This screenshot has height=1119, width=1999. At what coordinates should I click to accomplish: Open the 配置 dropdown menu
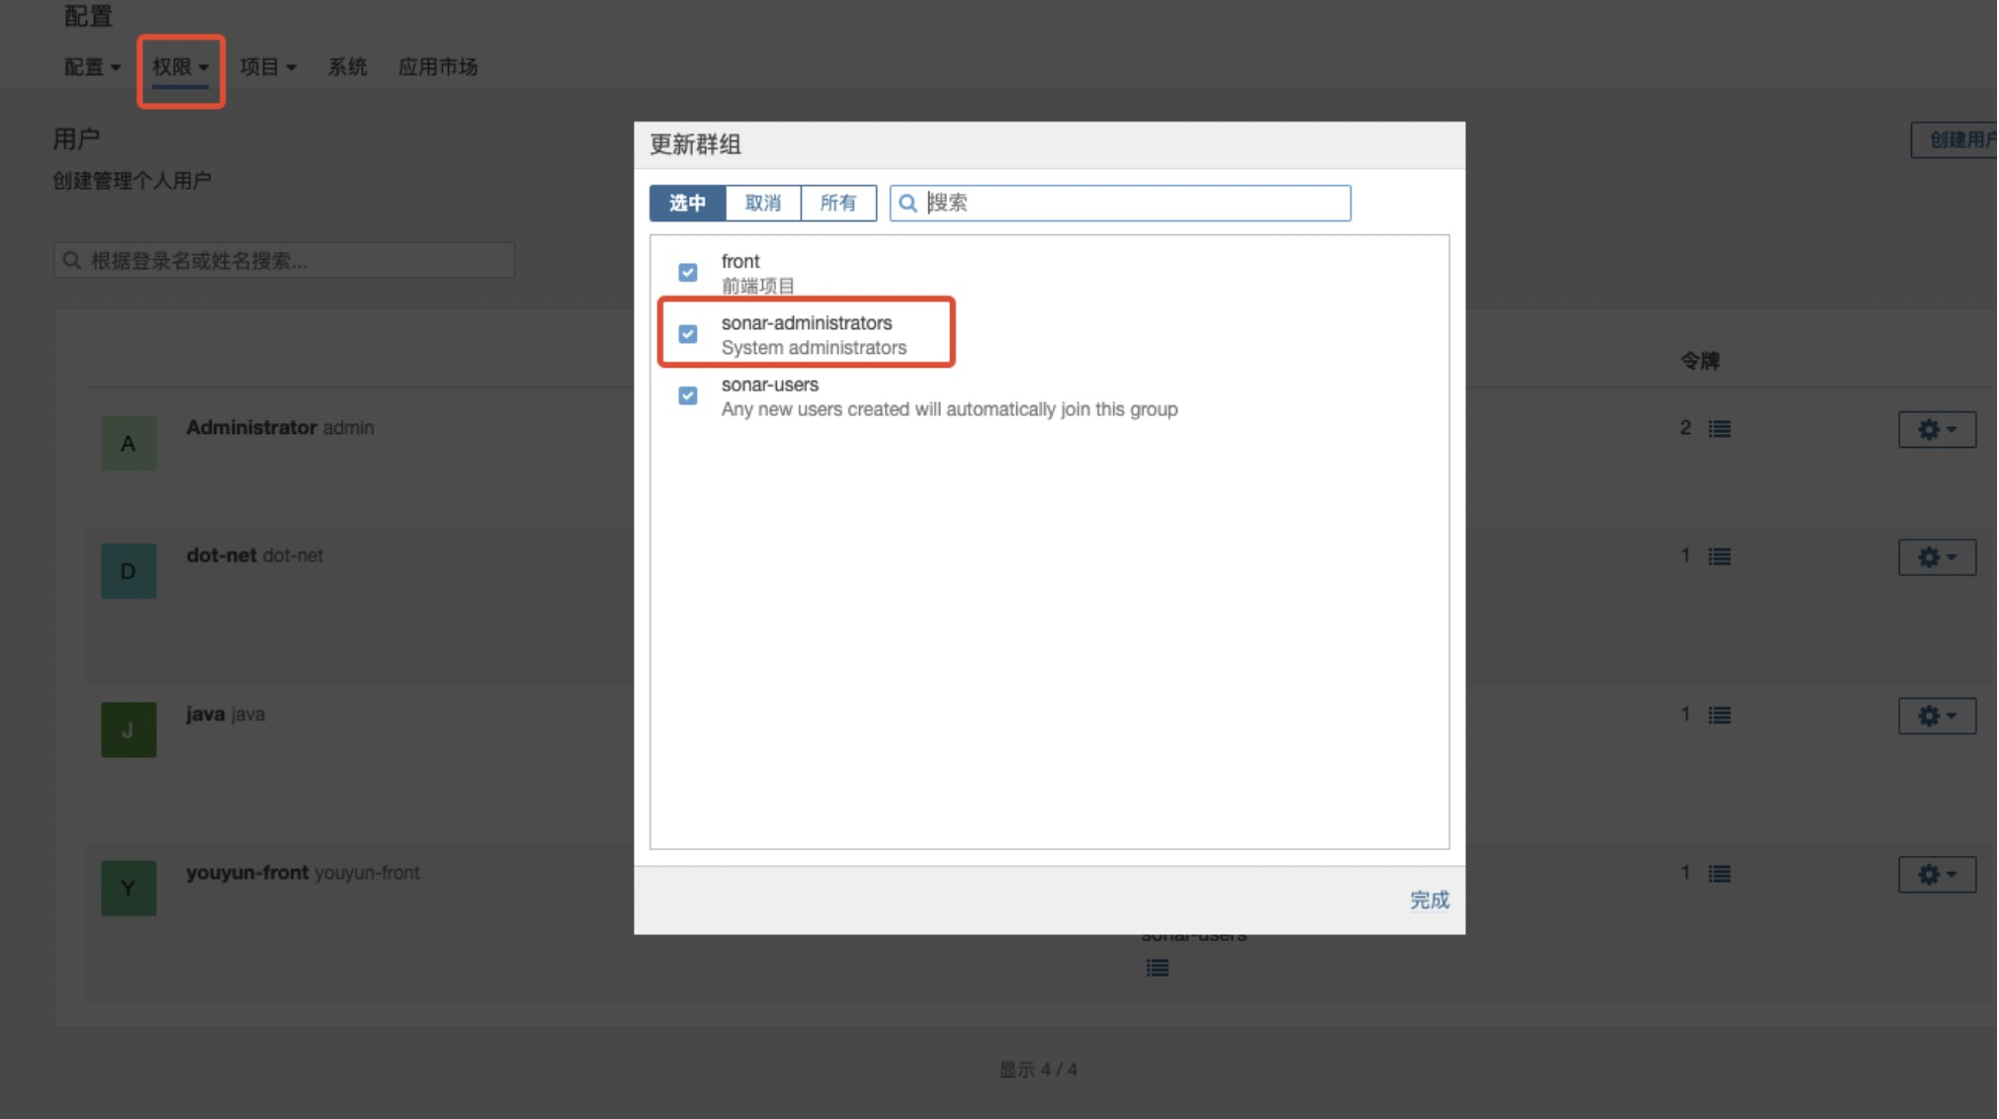tap(91, 67)
